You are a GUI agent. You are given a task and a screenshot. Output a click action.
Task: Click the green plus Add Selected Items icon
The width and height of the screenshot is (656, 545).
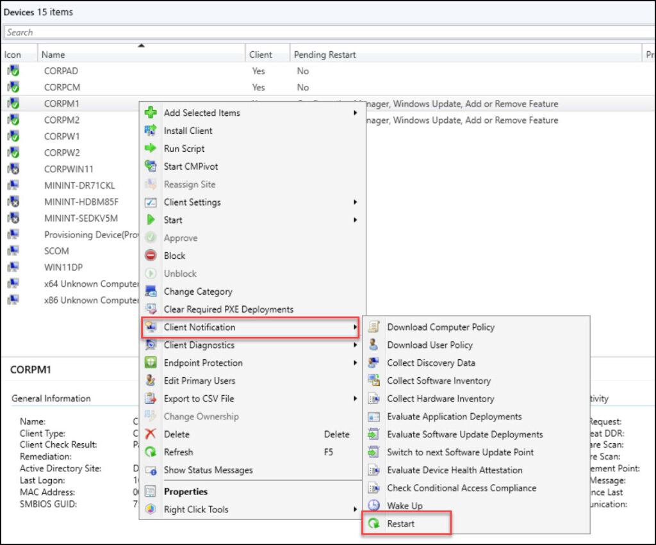point(151,113)
